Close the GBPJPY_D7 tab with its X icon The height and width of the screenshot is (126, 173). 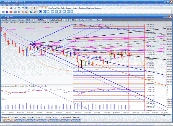tap(60, 120)
